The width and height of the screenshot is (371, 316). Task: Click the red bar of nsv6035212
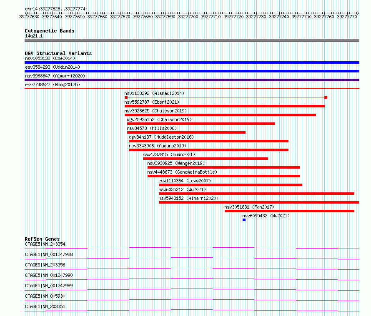point(256,194)
